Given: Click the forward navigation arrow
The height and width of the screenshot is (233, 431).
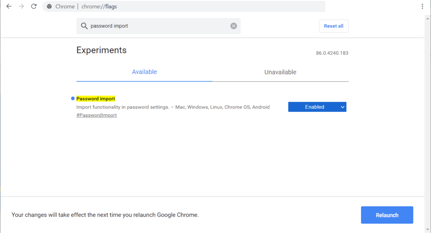Looking at the screenshot, I should (x=21, y=6).
